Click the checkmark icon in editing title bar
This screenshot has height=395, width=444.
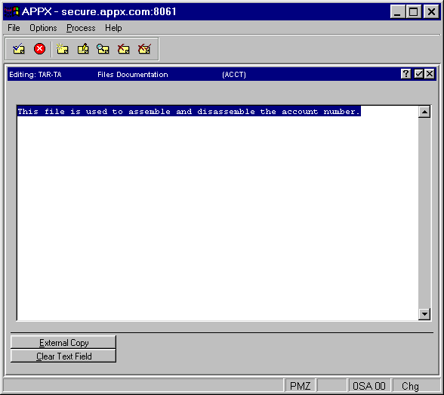[418, 74]
